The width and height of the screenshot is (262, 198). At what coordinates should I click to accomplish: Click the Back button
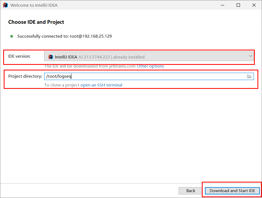[x=191, y=191]
